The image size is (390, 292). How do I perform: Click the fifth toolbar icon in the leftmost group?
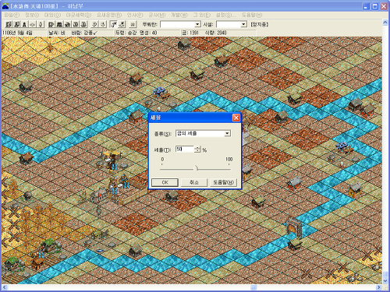41,24
